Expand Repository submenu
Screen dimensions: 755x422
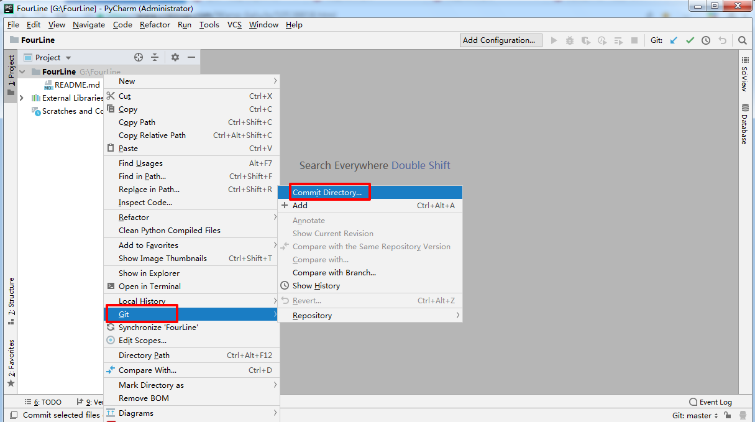[x=370, y=316]
